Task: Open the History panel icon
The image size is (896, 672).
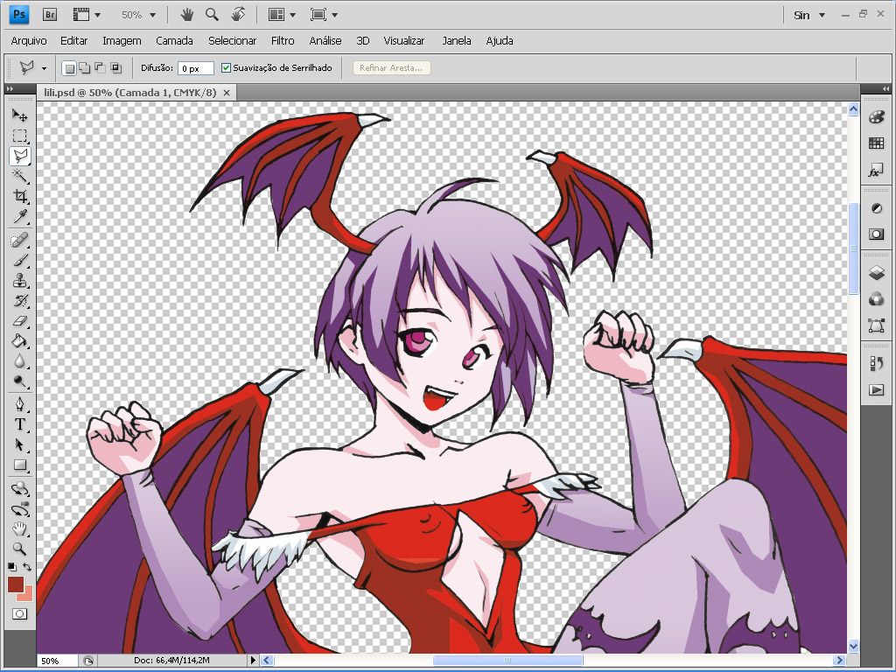Action: (x=876, y=363)
